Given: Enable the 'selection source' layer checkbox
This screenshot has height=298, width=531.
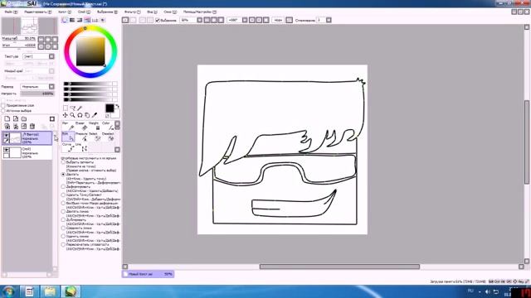Looking at the screenshot, I should click(x=3, y=110).
